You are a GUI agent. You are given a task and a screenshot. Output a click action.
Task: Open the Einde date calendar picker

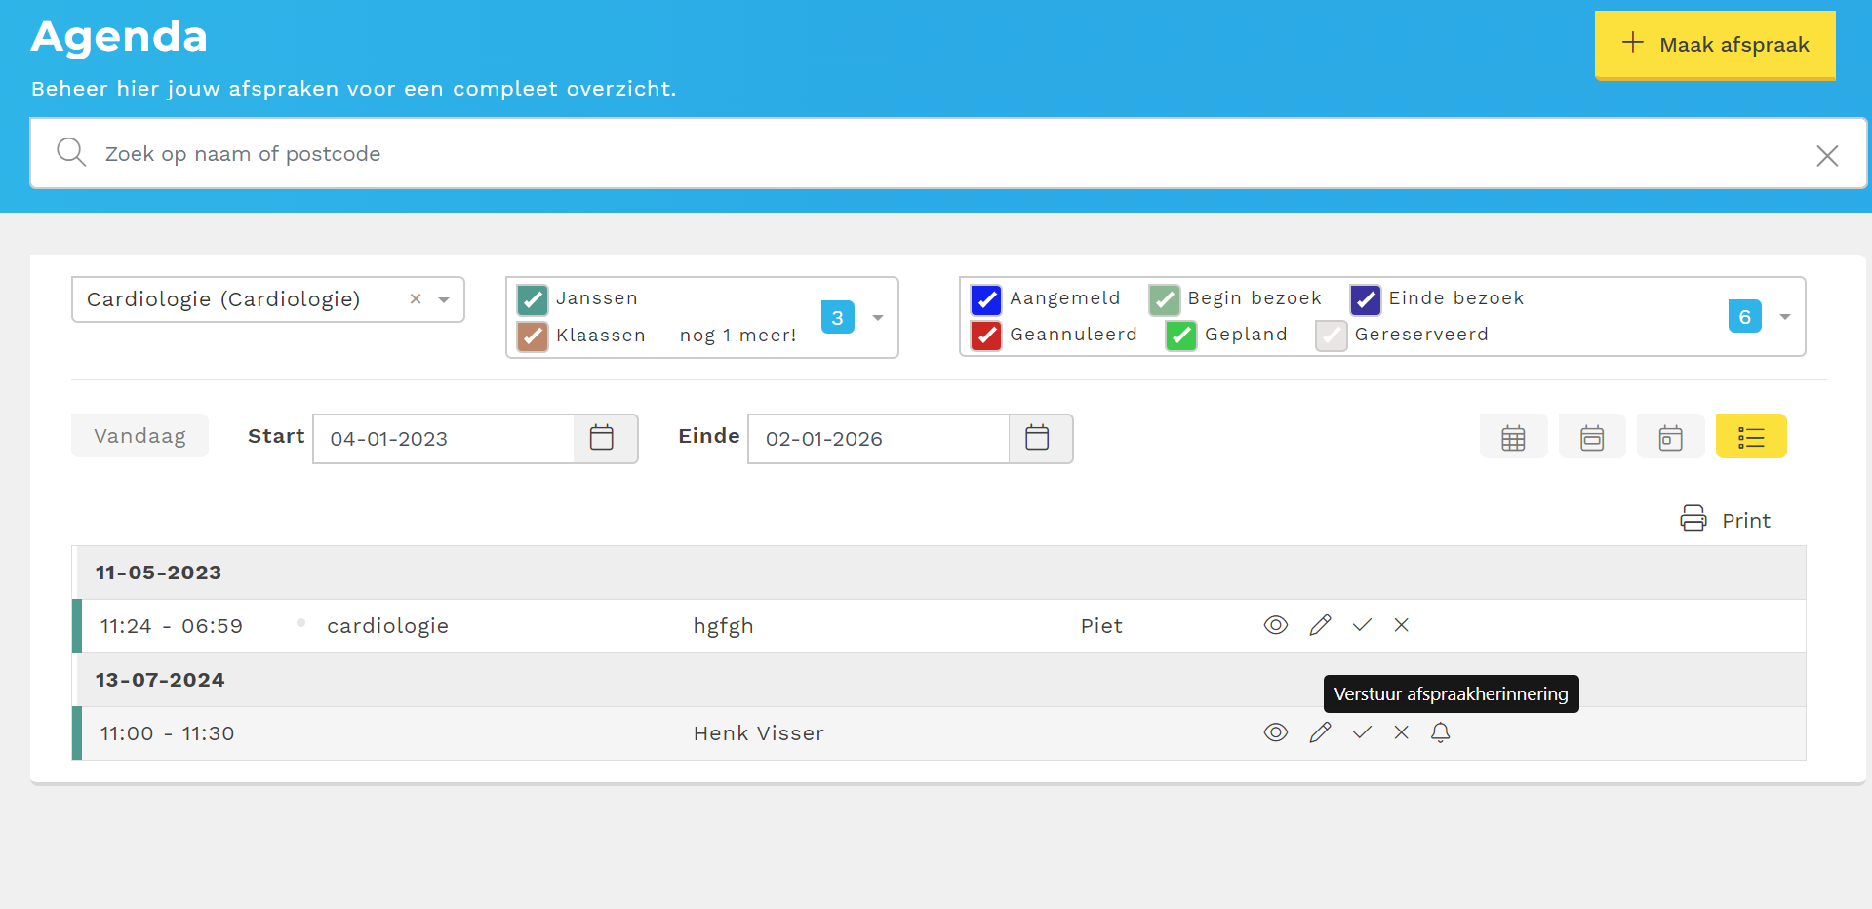[x=1037, y=438]
